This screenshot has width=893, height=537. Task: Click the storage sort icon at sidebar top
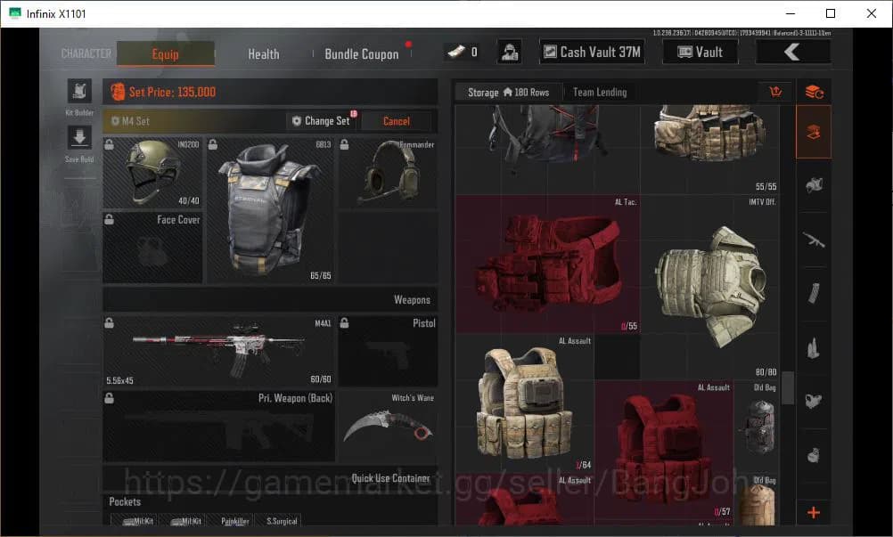pos(813,92)
